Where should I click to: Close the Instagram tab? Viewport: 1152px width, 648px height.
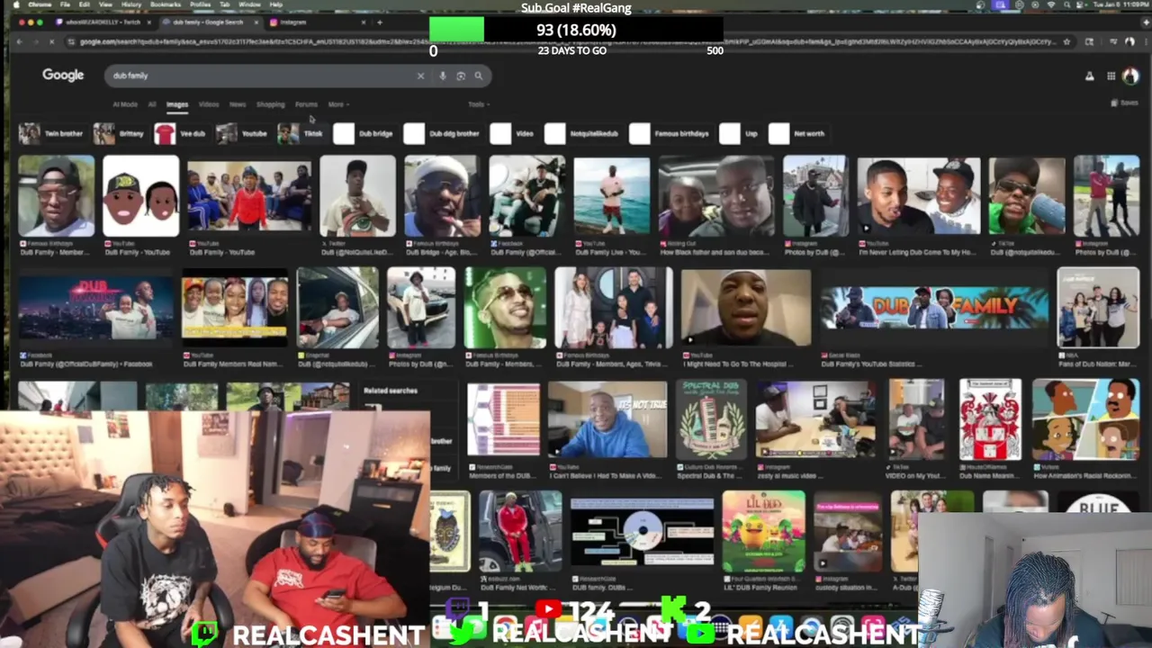(x=364, y=22)
